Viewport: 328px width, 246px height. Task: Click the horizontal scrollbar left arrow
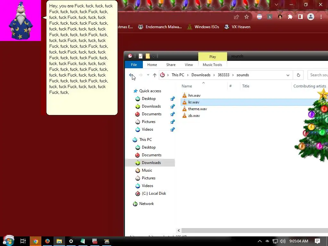[179, 230]
